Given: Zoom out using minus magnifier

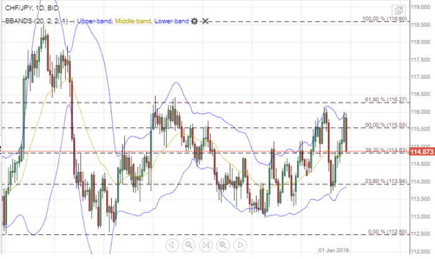Looking at the screenshot, I should point(189,245).
